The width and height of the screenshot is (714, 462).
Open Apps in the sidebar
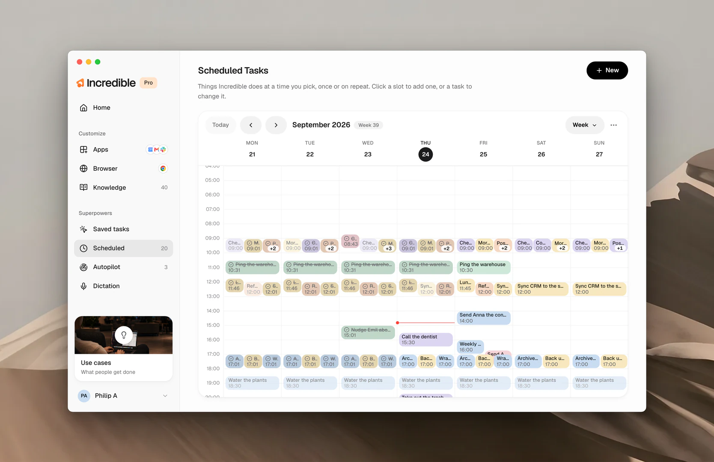[x=123, y=150]
